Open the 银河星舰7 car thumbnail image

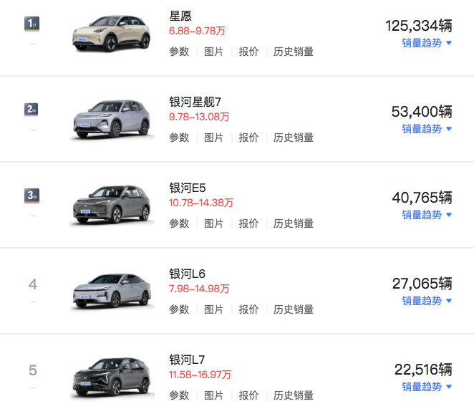click(112, 120)
